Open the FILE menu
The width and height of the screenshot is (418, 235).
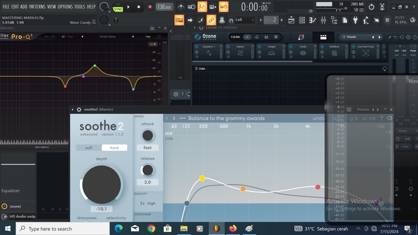tap(6, 7)
